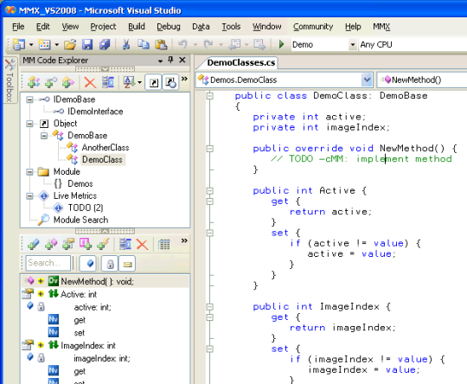Open the Tools menu

click(231, 27)
